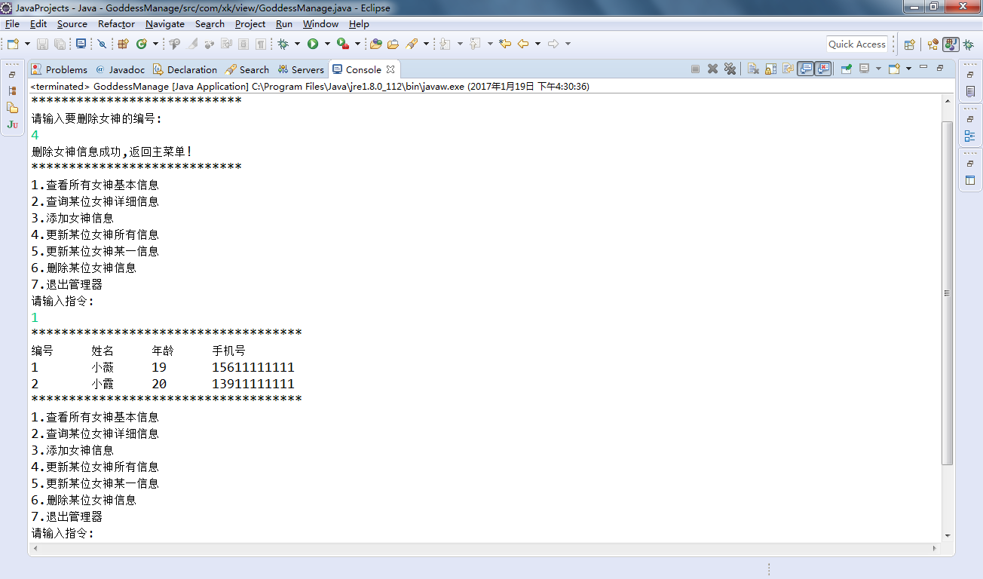Expand the Search toolbar dropdown arrow
Image resolution: width=983 pixels, height=579 pixels.
(426, 44)
